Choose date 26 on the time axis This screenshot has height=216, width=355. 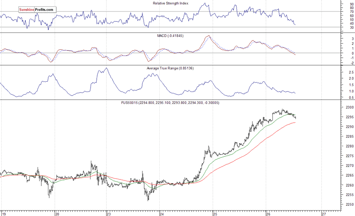(x=268, y=213)
